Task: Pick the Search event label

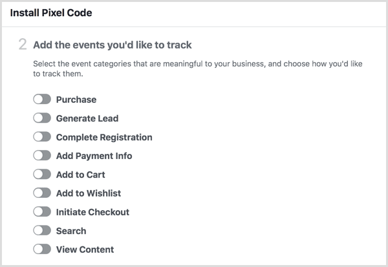Action: pyautogui.click(x=71, y=231)
